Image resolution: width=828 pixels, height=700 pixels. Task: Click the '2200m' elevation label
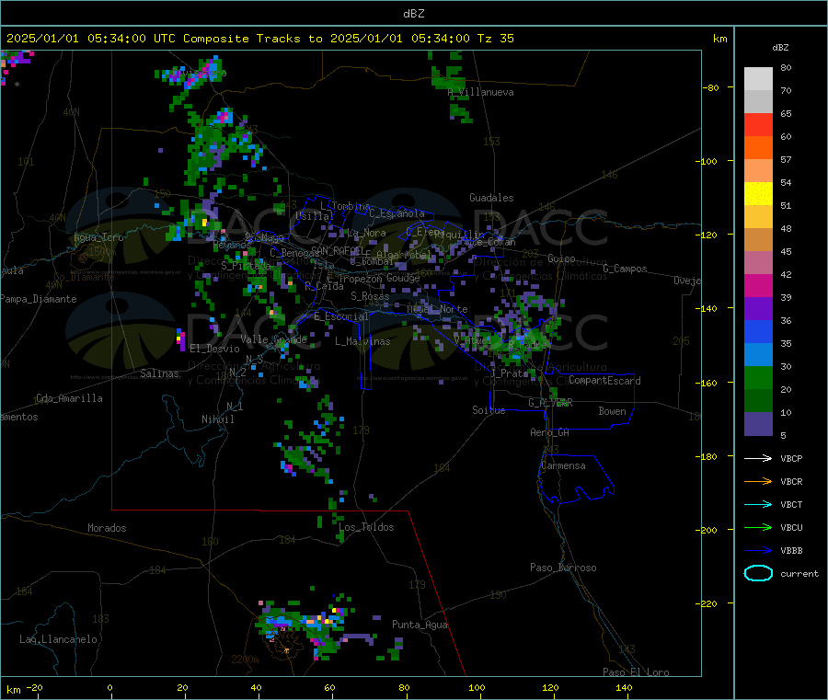[245, 660]
